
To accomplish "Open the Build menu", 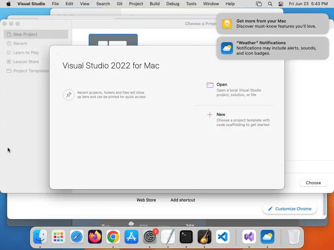I will pyautogui.click(x=154, y=4).
